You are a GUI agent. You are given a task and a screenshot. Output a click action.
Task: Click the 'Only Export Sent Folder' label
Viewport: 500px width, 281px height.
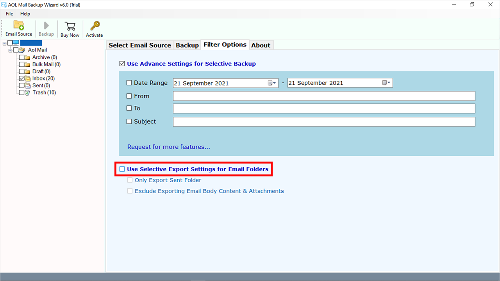pos(168,180)
